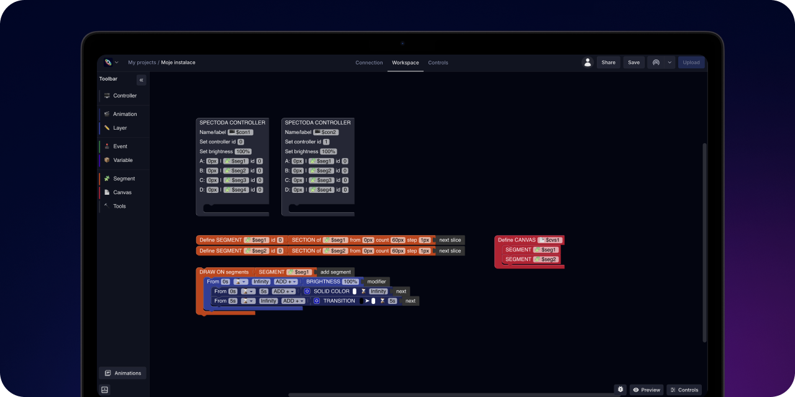Select the Animation clapperboard icon
Viewport: 795px width, 397px height.
click(107, 114)
